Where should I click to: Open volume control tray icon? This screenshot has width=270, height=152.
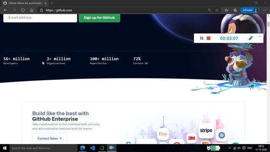click(x=239, y=148)
